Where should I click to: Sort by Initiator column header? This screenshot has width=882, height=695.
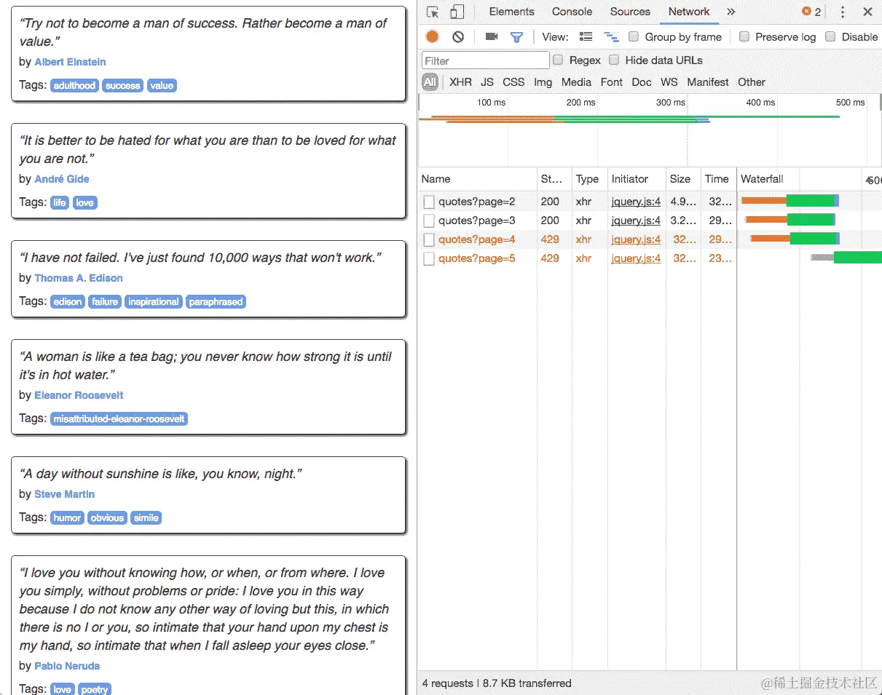pos(637,179)
